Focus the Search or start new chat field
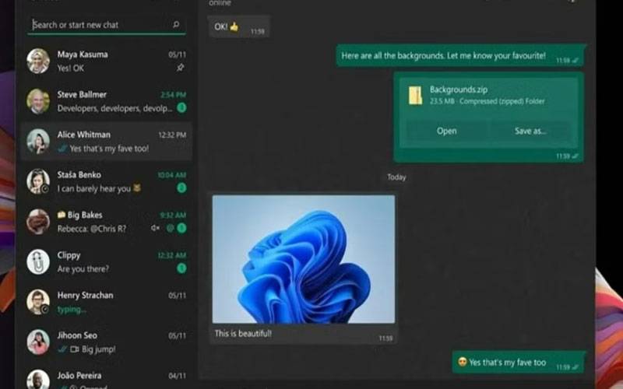The image size is (623, 389). tap(107, 25)
